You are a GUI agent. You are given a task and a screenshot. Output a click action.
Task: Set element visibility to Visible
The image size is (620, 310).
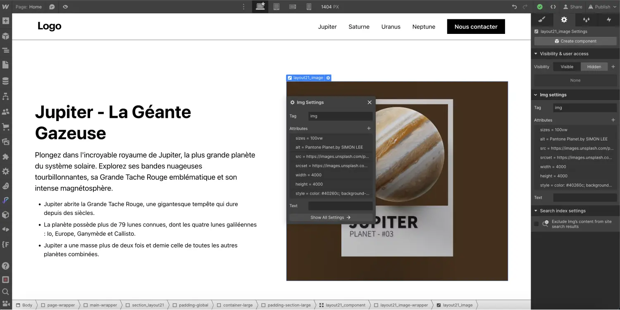click(567, 67)
